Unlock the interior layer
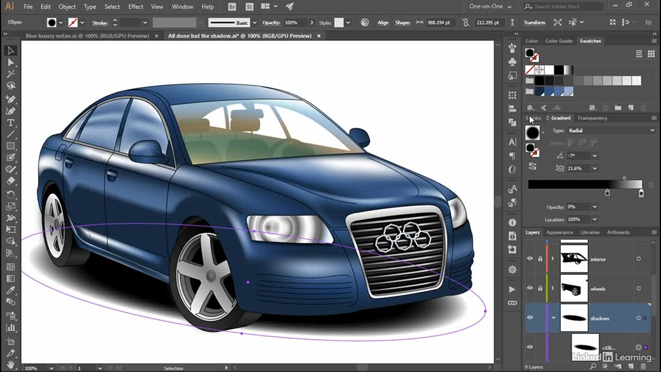Screen dimensions: 661x372 tap(540, 259)
